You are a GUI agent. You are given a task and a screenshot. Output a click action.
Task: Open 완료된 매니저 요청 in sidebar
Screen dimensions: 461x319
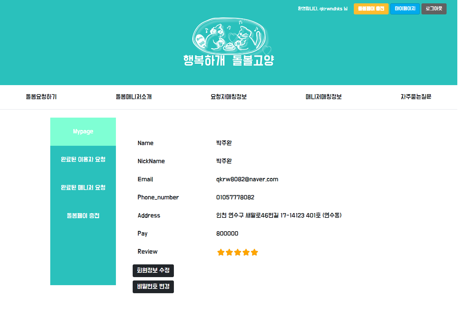[x=83, y=188]
